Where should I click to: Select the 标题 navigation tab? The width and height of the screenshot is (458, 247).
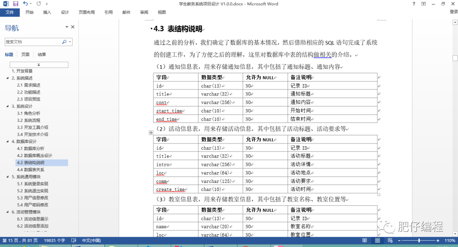9,54
